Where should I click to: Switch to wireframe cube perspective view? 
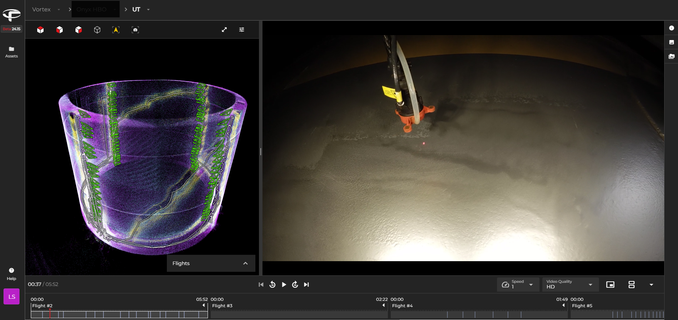click(x=97, y=30)
